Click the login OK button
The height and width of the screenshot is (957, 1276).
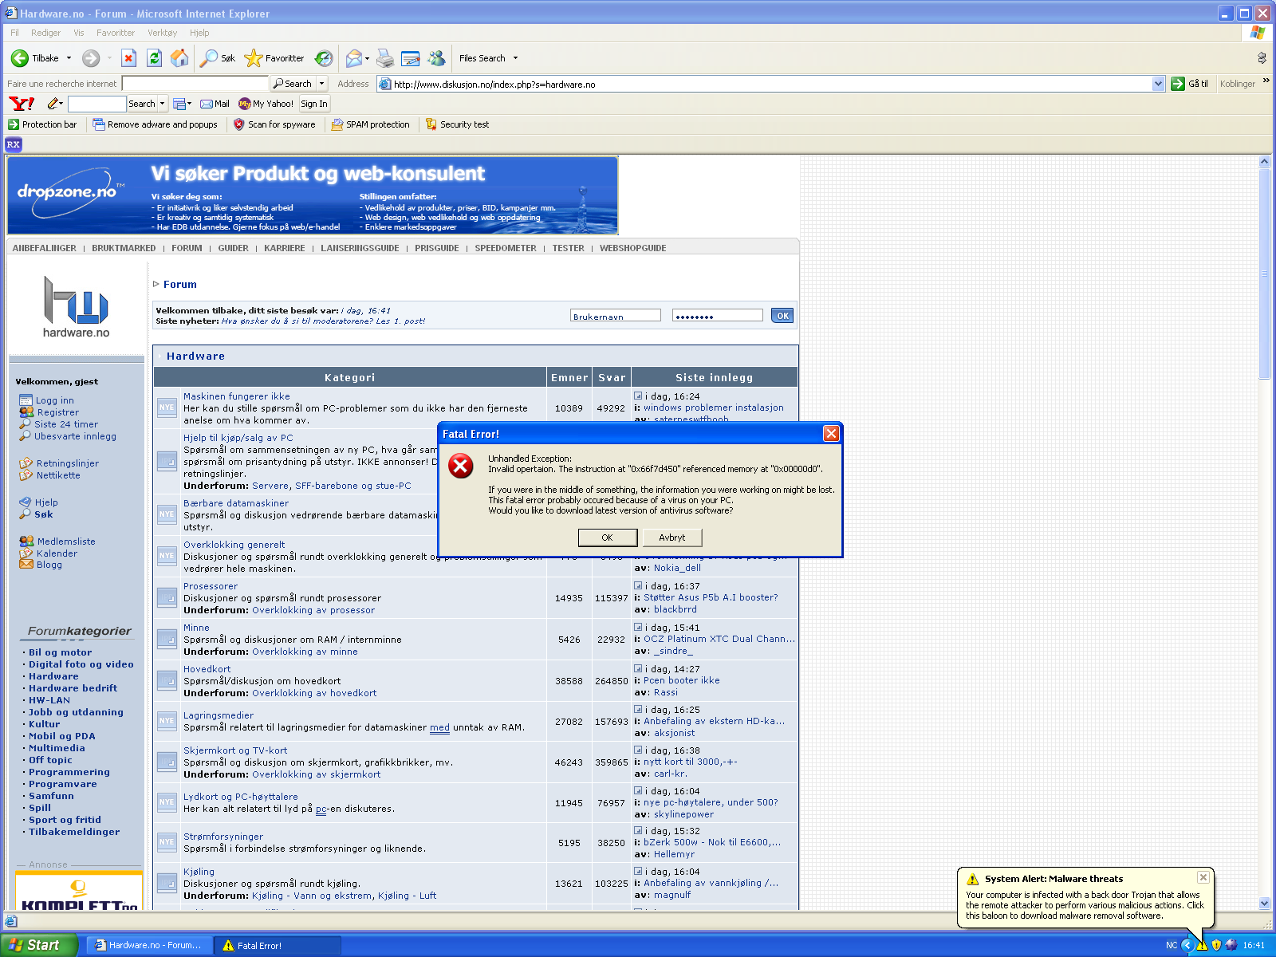point(782,316)
